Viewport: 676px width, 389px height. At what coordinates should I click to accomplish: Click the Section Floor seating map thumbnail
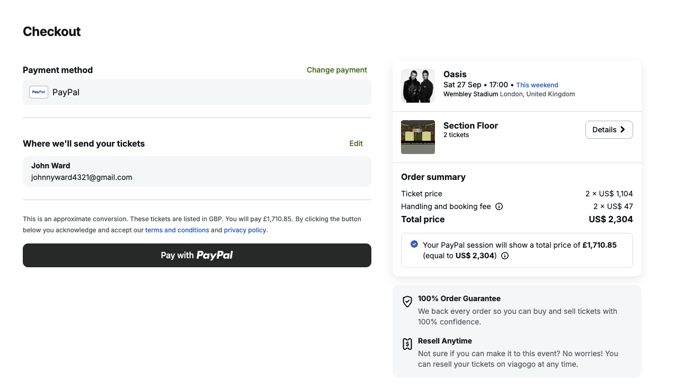point(417,137)
